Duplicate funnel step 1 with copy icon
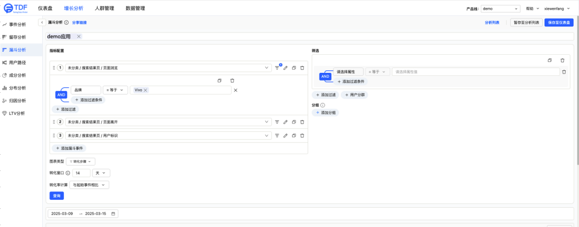The image size is (579, 227). pos(294,68)
